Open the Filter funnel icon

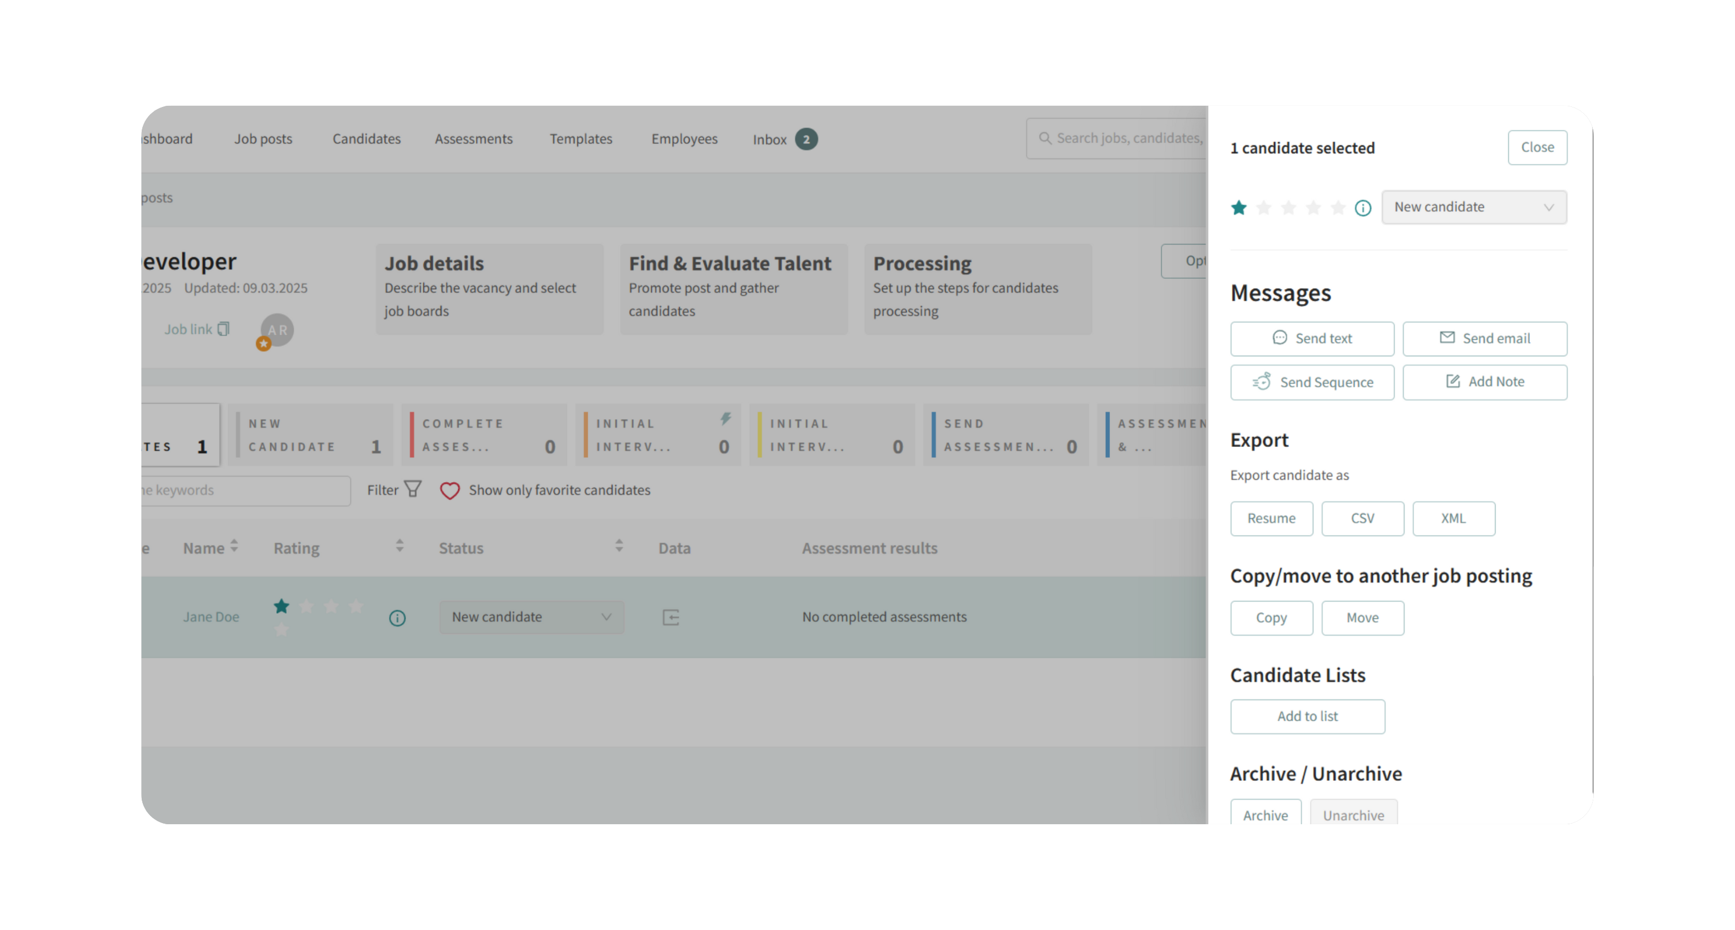pyautogui.click(x=413, y=489)
